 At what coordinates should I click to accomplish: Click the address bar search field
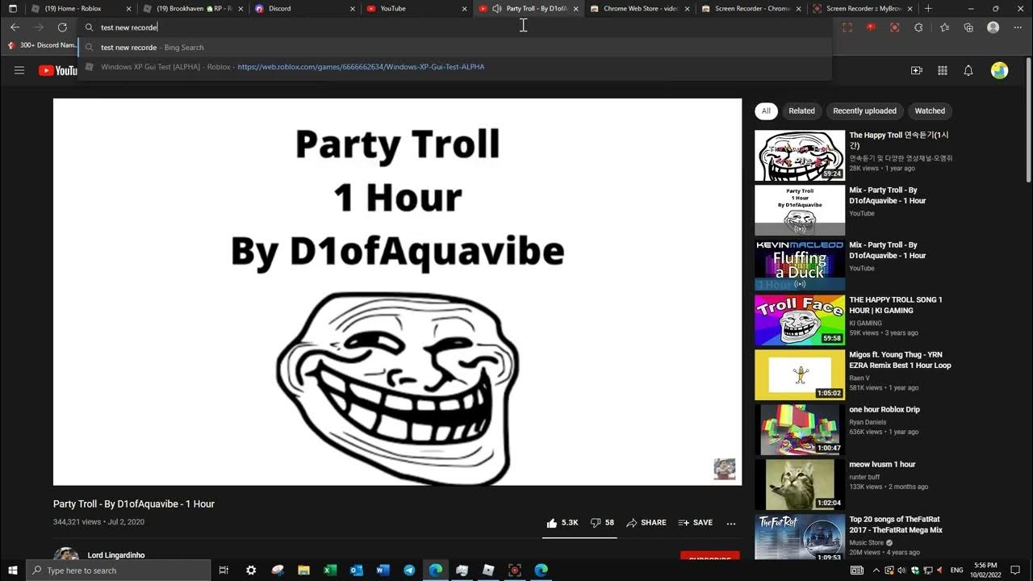pyautogui.click(x=455, y=27)
